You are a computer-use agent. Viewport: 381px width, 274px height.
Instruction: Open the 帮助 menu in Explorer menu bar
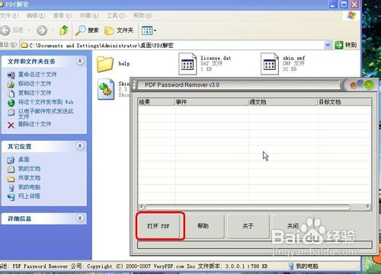pyautogui.click(x=142, y=15)
